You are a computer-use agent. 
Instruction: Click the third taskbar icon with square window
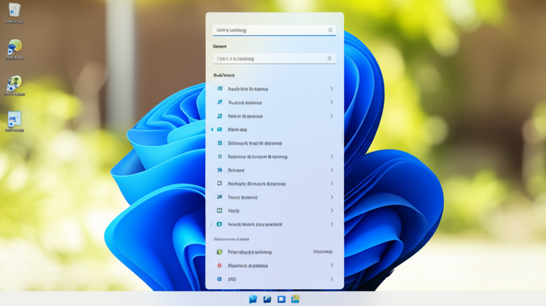281,299
